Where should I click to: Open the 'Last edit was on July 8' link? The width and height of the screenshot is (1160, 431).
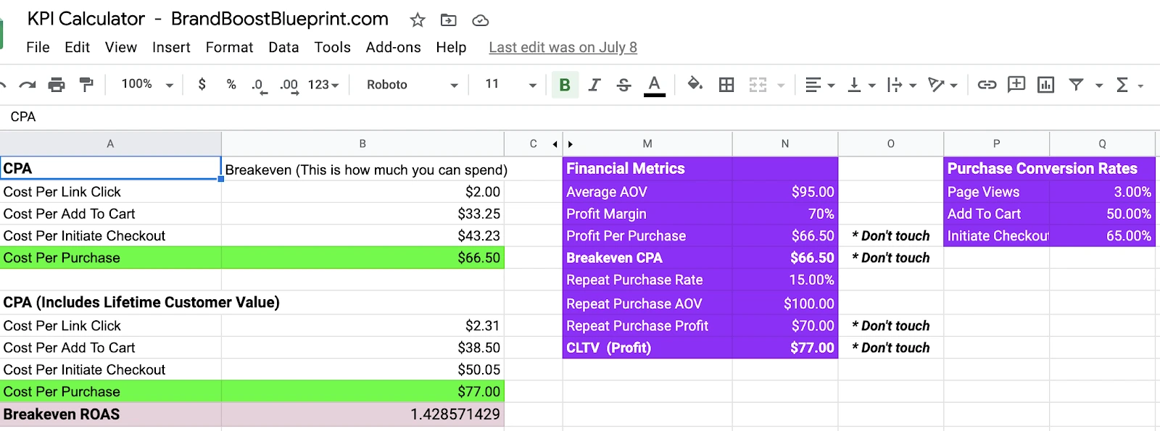coord(563,47)
